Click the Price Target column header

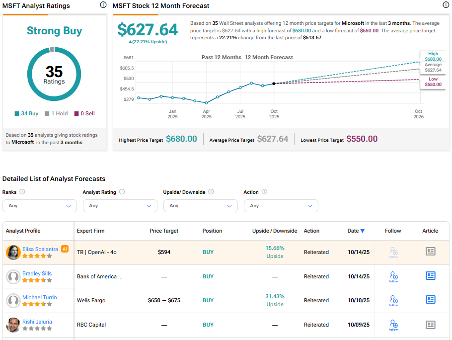pyautogui.click(x=164, y=231)
